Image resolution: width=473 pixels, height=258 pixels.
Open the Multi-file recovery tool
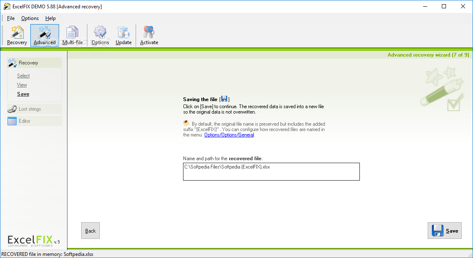tap(72, 35)
